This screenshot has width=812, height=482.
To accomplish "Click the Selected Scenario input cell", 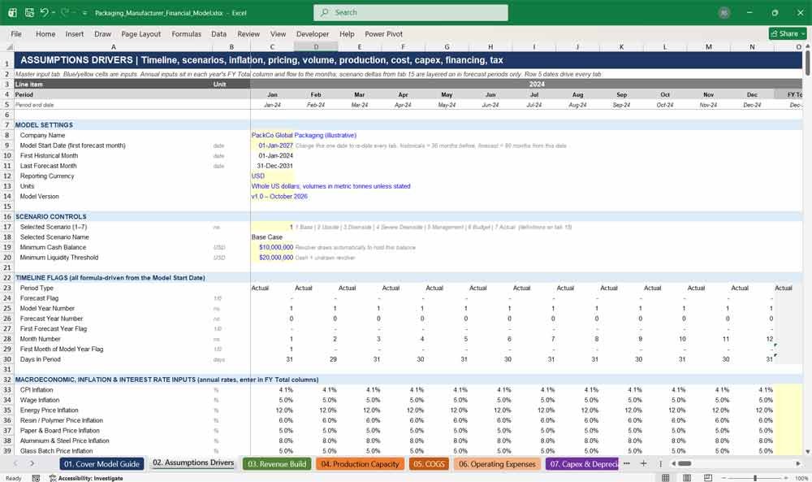I will (272, 227).
